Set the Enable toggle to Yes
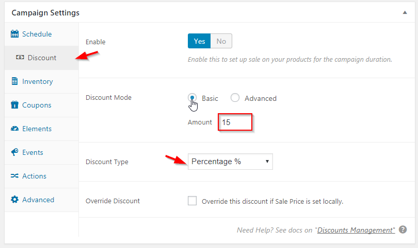This screenshot has width=418, height=248. (199, 41)
